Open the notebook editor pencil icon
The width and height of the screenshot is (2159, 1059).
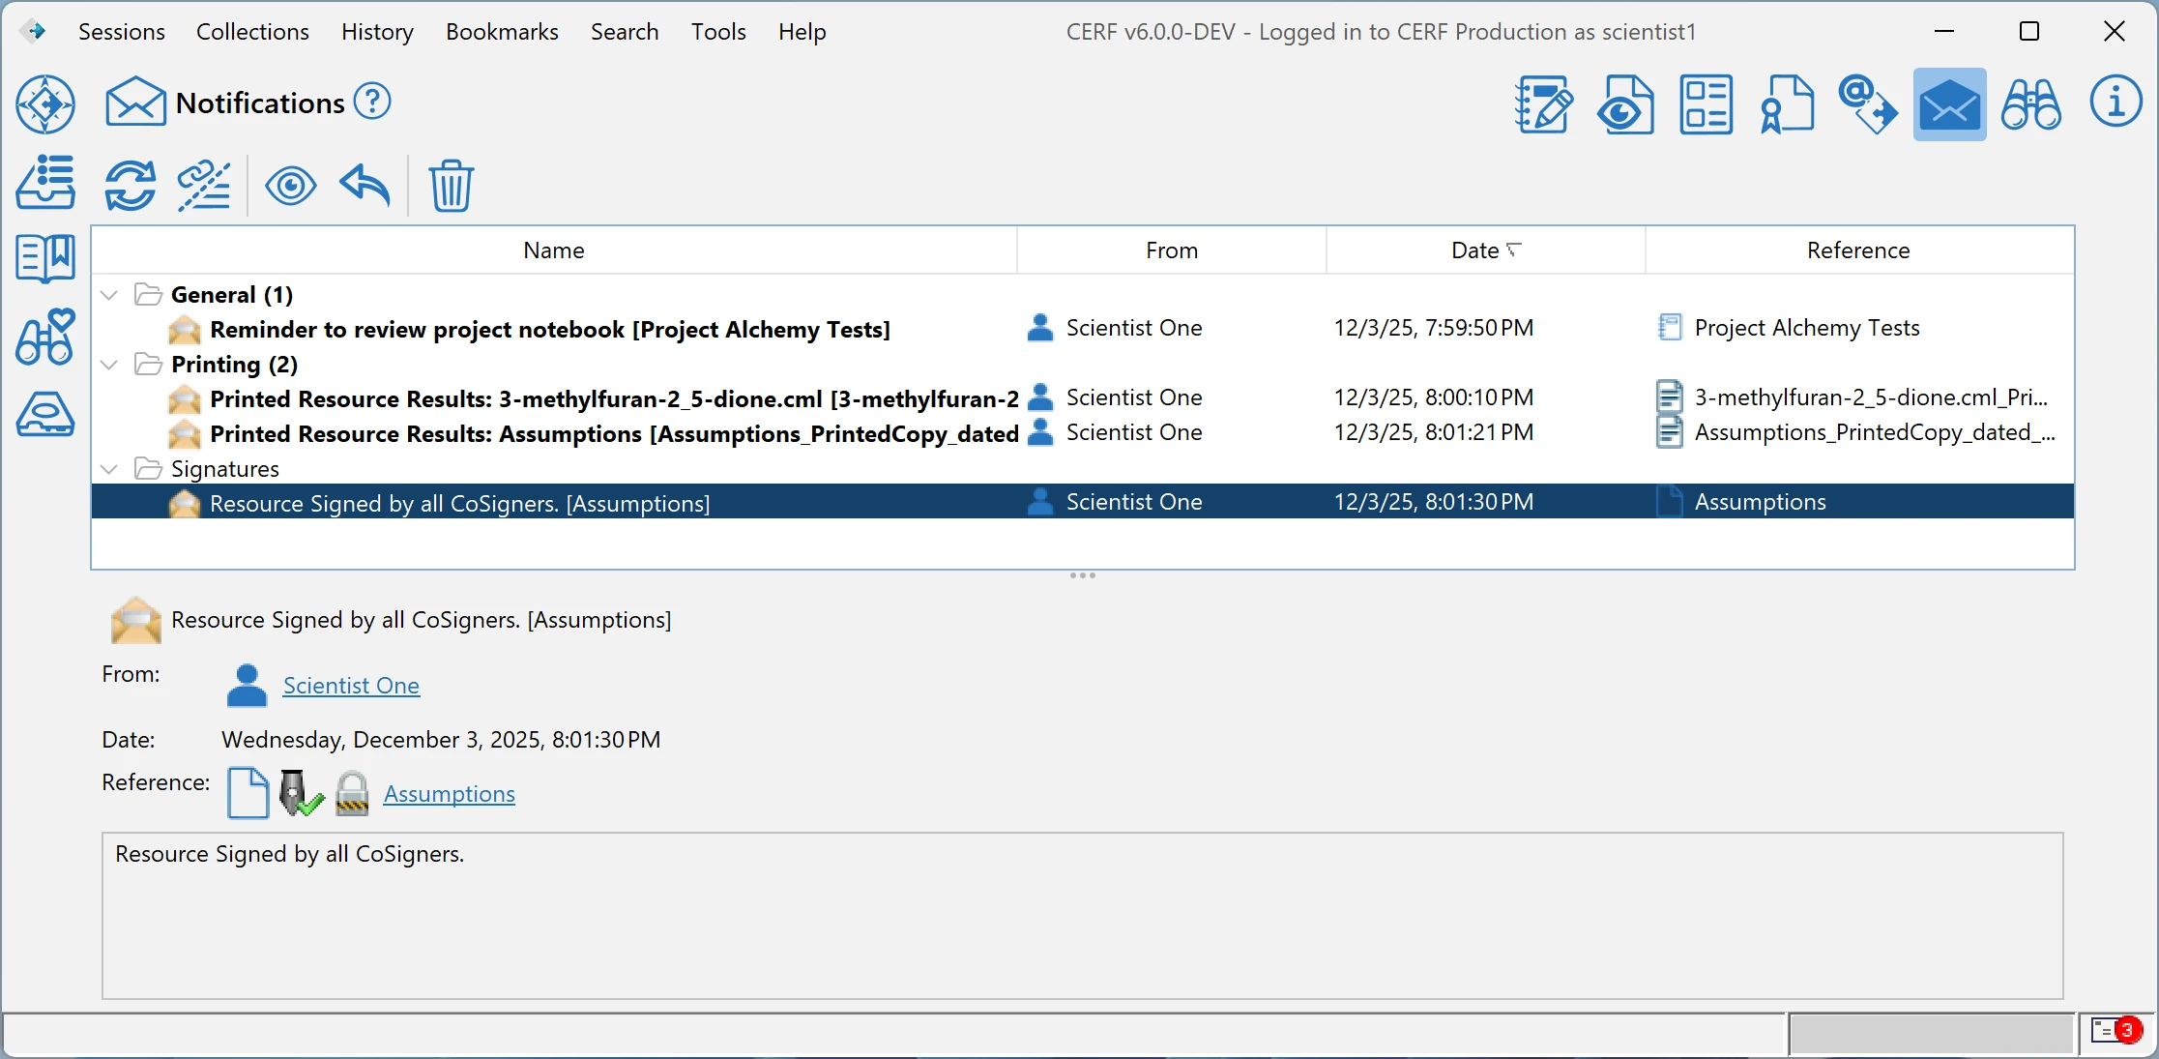click(x=1543, y=104)
